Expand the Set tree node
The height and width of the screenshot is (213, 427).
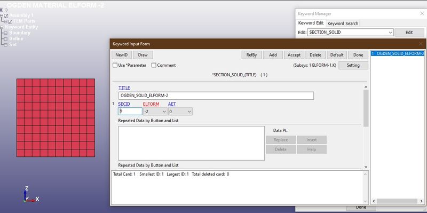(x=5, y=45)
